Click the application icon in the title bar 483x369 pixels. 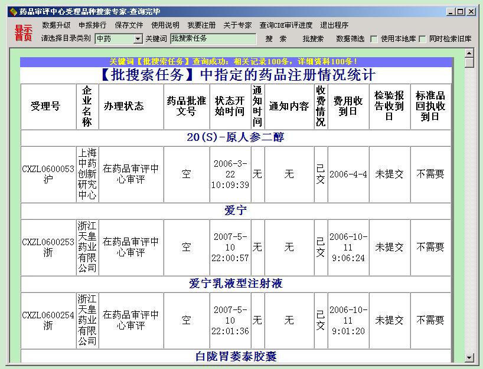(x=13, y=12)
